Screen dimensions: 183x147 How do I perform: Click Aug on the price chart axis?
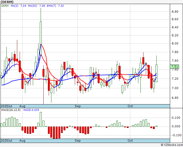coord(22,106)
